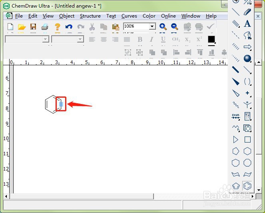Click the New Document icon
265x213 pixels.
click(x=10, y=27)
